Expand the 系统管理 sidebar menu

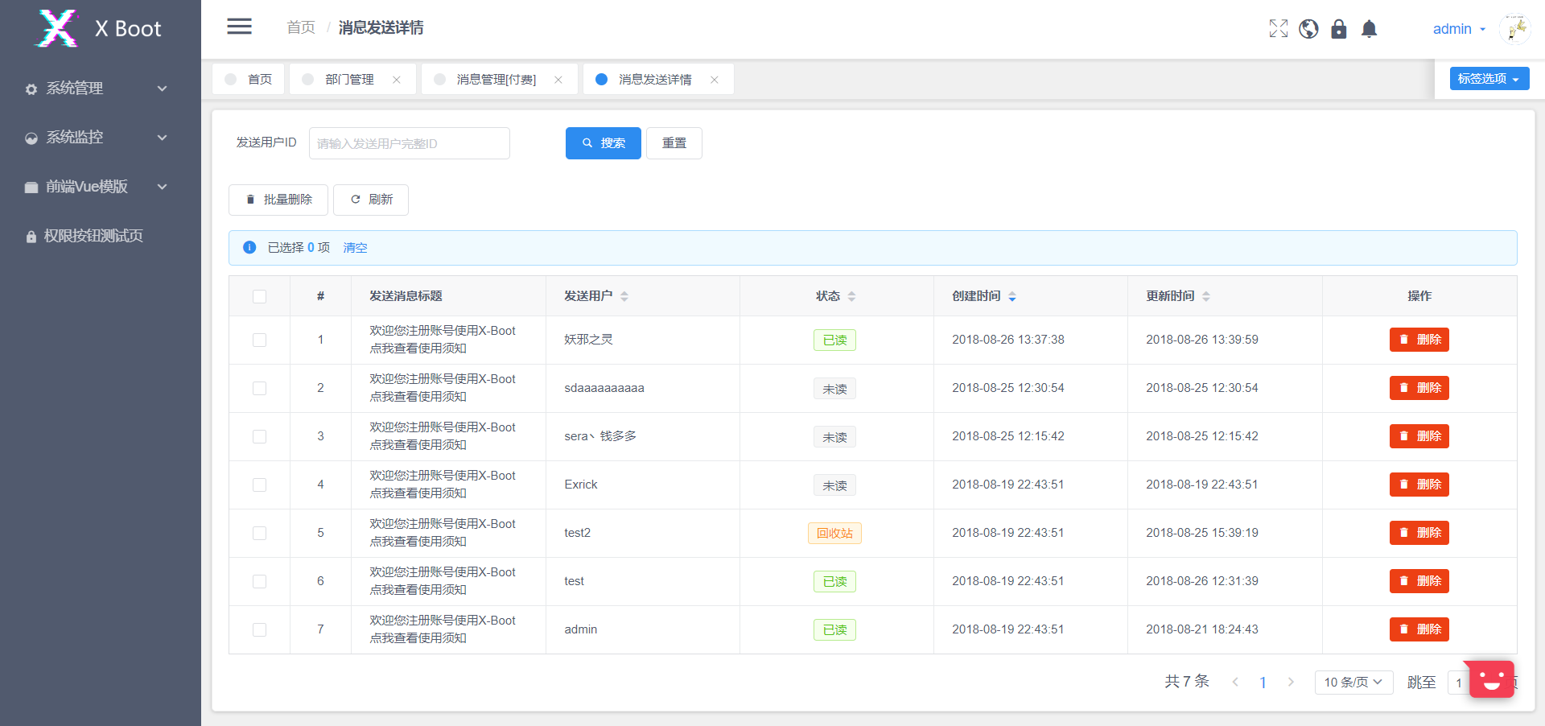click(101, 89)
